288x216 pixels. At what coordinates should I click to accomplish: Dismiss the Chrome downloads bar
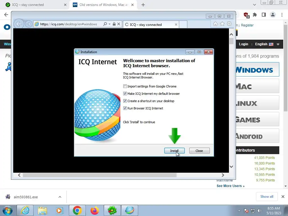tap(283, 197)
